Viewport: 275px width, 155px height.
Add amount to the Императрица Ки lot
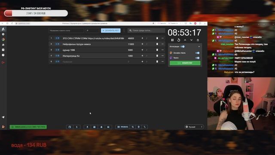tap(142, 56)
